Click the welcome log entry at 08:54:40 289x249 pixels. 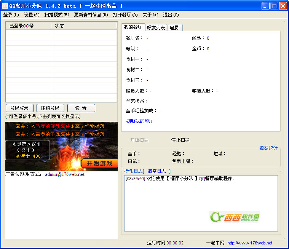click(x=180, y=179)
